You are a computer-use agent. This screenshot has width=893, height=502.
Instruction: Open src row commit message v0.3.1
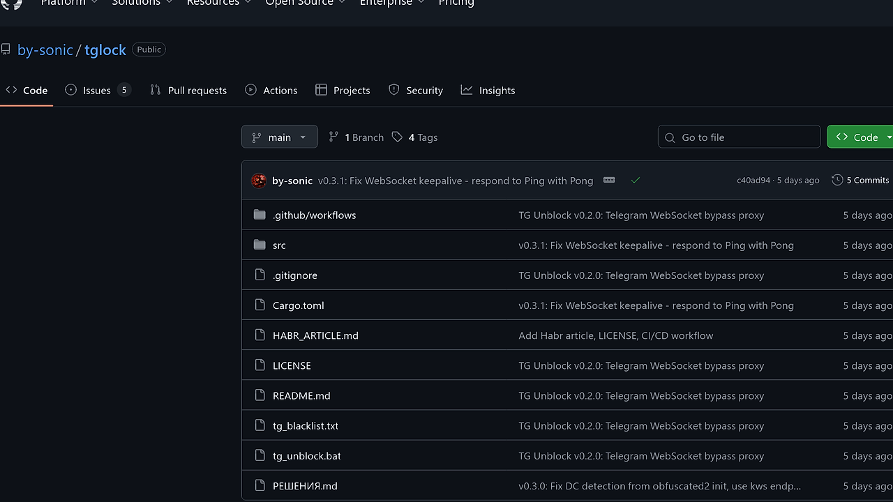tap(656, 245)
